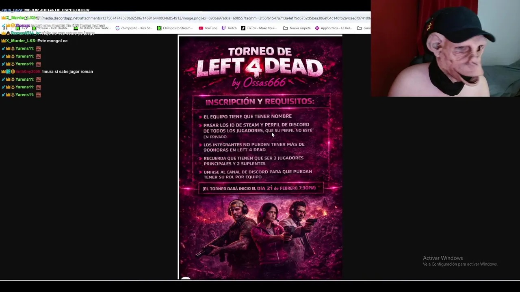Click the 'Activar Windows' watermark text

443,258
